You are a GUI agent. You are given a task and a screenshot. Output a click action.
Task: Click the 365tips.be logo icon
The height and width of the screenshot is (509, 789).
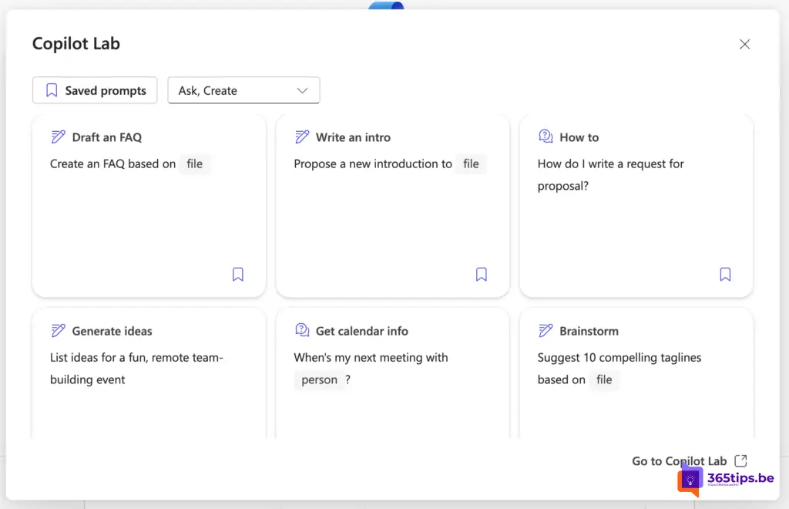690,479
